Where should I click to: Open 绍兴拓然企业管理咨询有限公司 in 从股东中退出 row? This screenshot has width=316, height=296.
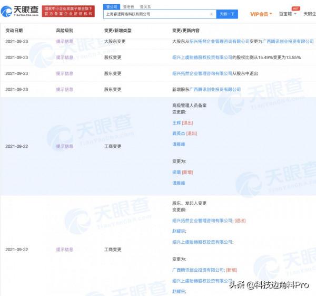(202, 73)
